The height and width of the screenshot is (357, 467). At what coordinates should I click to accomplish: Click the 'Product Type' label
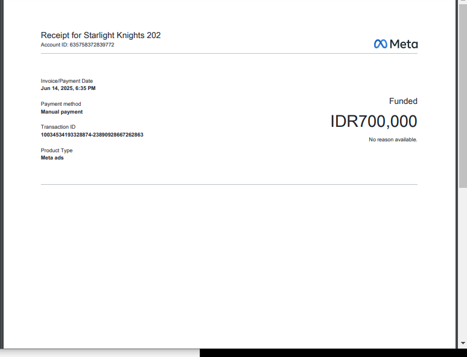point(57,150)
